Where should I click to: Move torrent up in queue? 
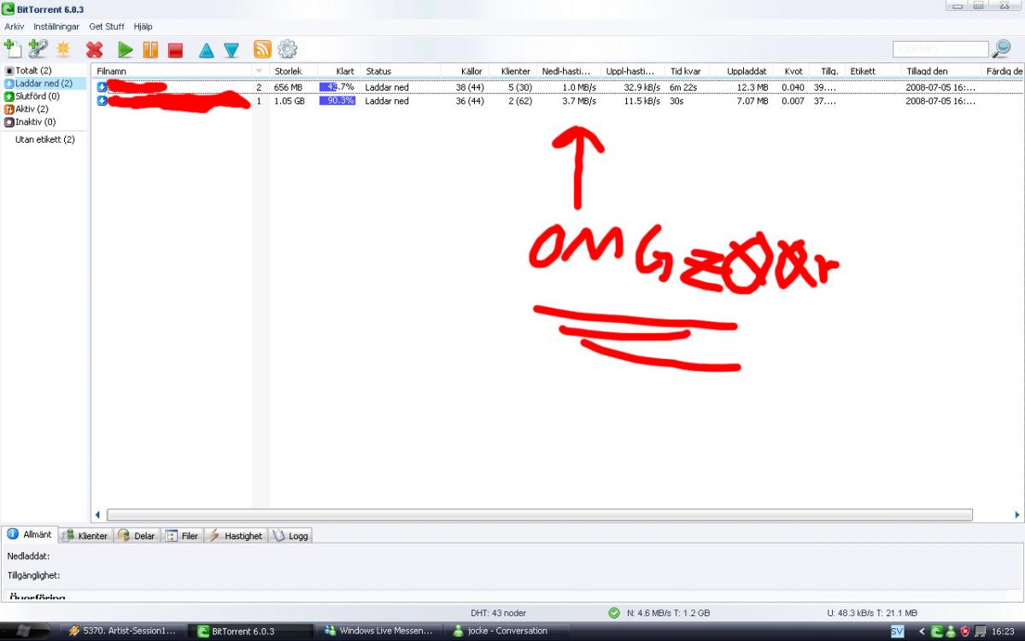pos(206,50)
